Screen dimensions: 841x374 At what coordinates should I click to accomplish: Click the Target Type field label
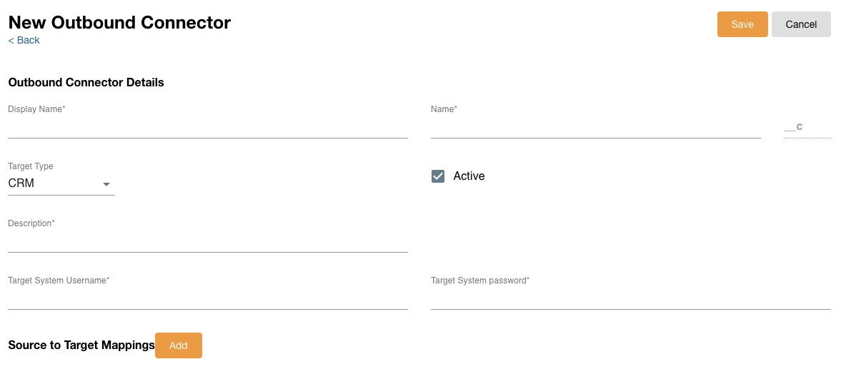coord(31,166)
